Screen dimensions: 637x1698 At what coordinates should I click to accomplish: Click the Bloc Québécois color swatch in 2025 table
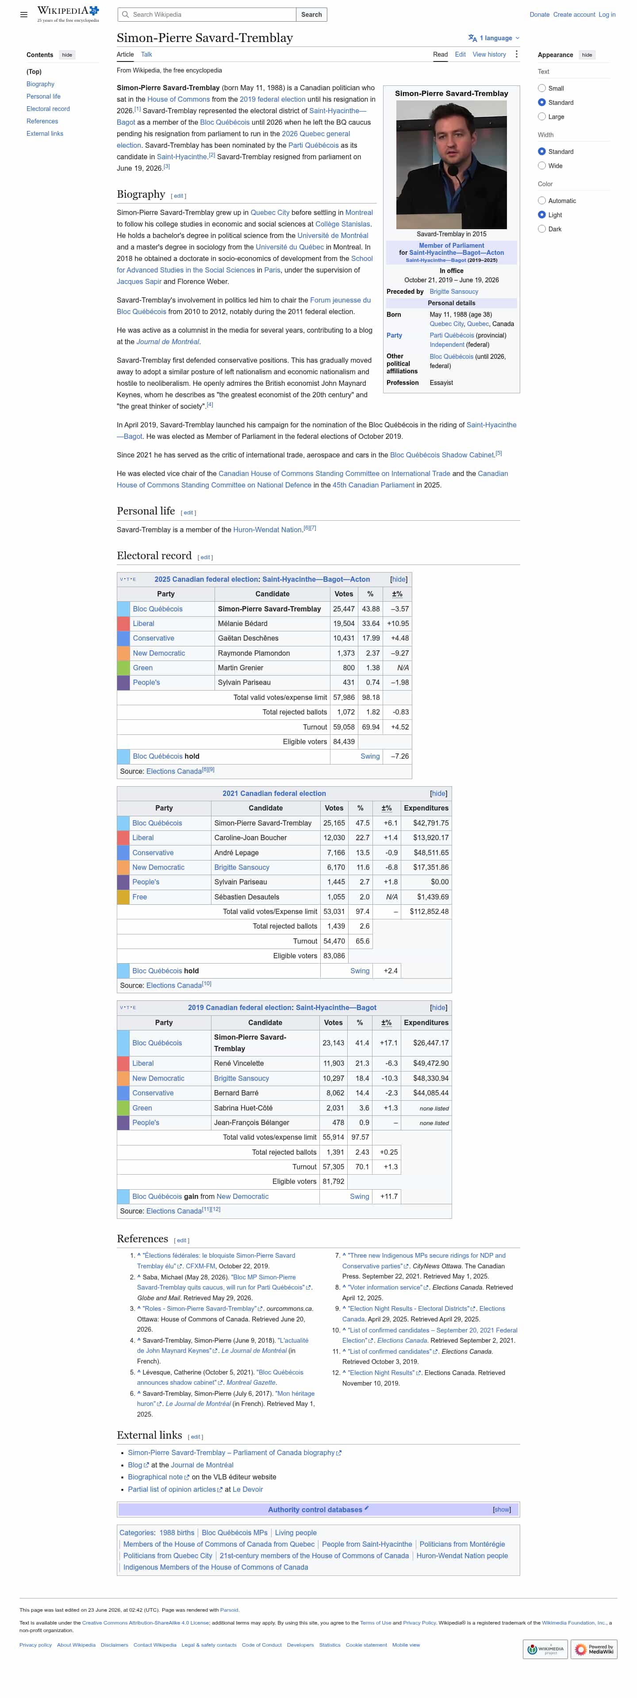pyautogui.click(x=123, y=609)
